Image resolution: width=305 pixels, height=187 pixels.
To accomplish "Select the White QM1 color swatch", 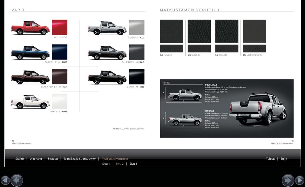I will coord(60,101).
